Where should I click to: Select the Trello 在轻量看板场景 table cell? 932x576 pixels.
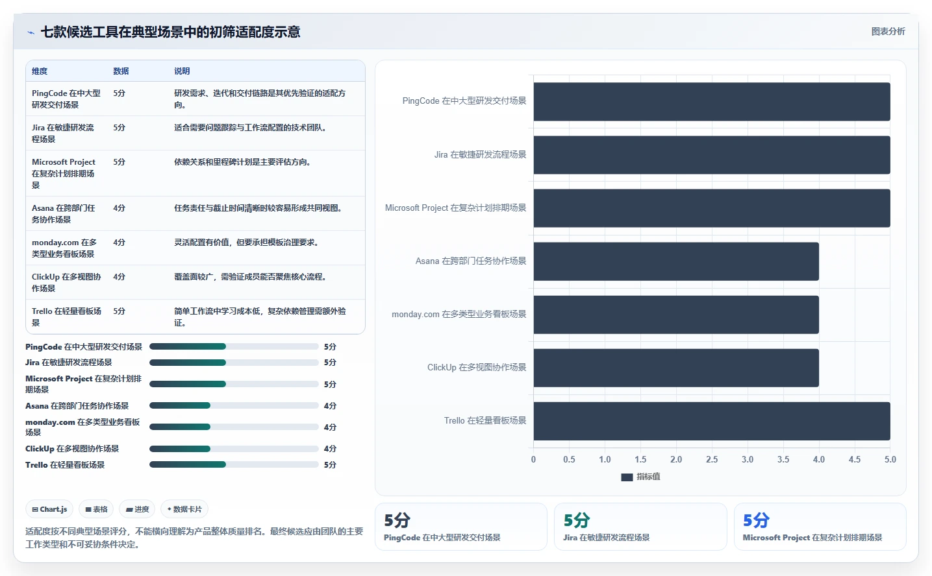66,317
